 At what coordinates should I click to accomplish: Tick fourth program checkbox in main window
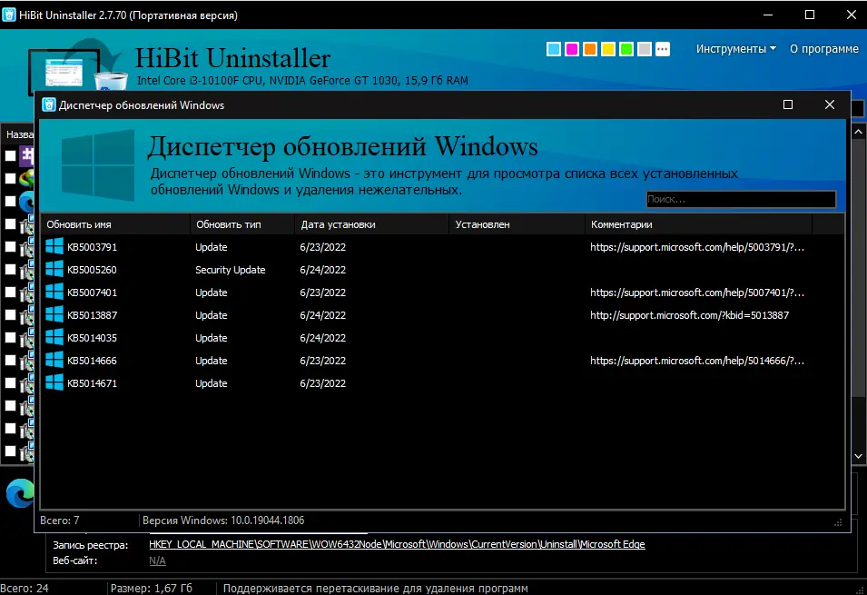click(x=11, y=224)
